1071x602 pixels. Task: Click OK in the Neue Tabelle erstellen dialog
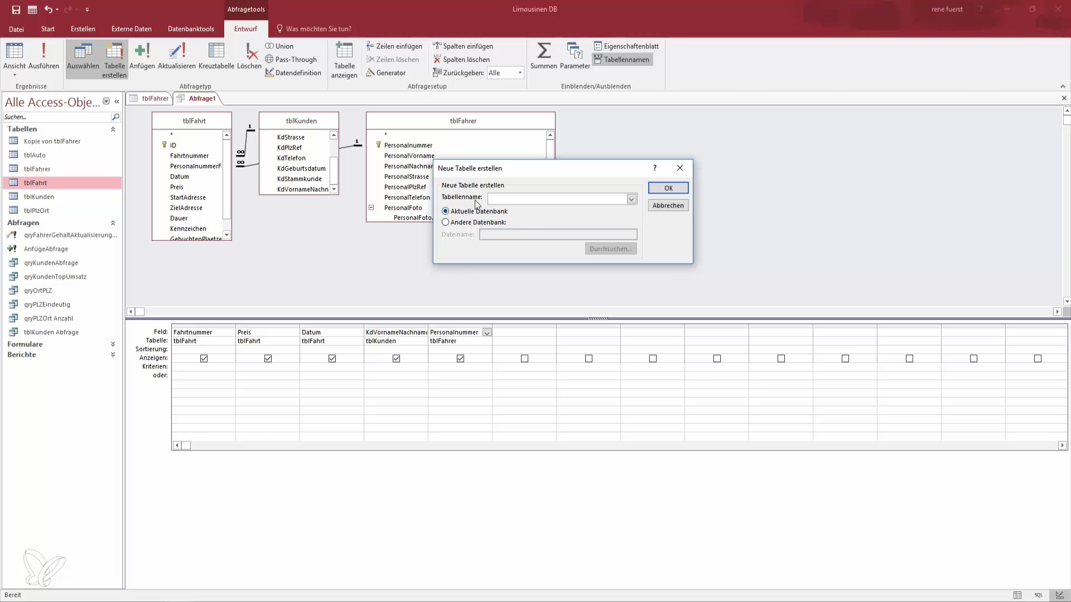[x=668, y=188]
